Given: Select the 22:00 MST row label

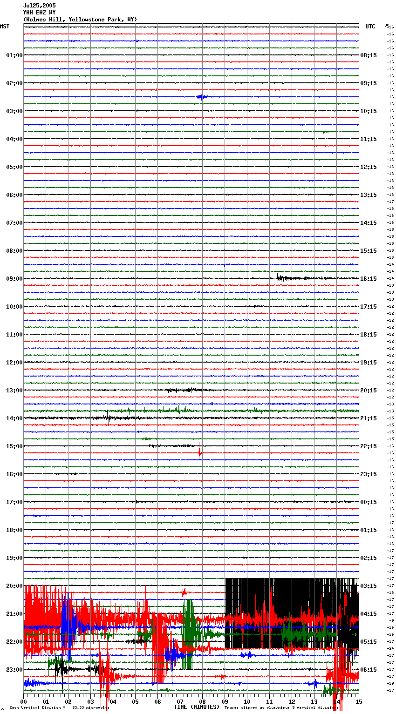Looking at the screenshot, I should click(x=14, y=642).
